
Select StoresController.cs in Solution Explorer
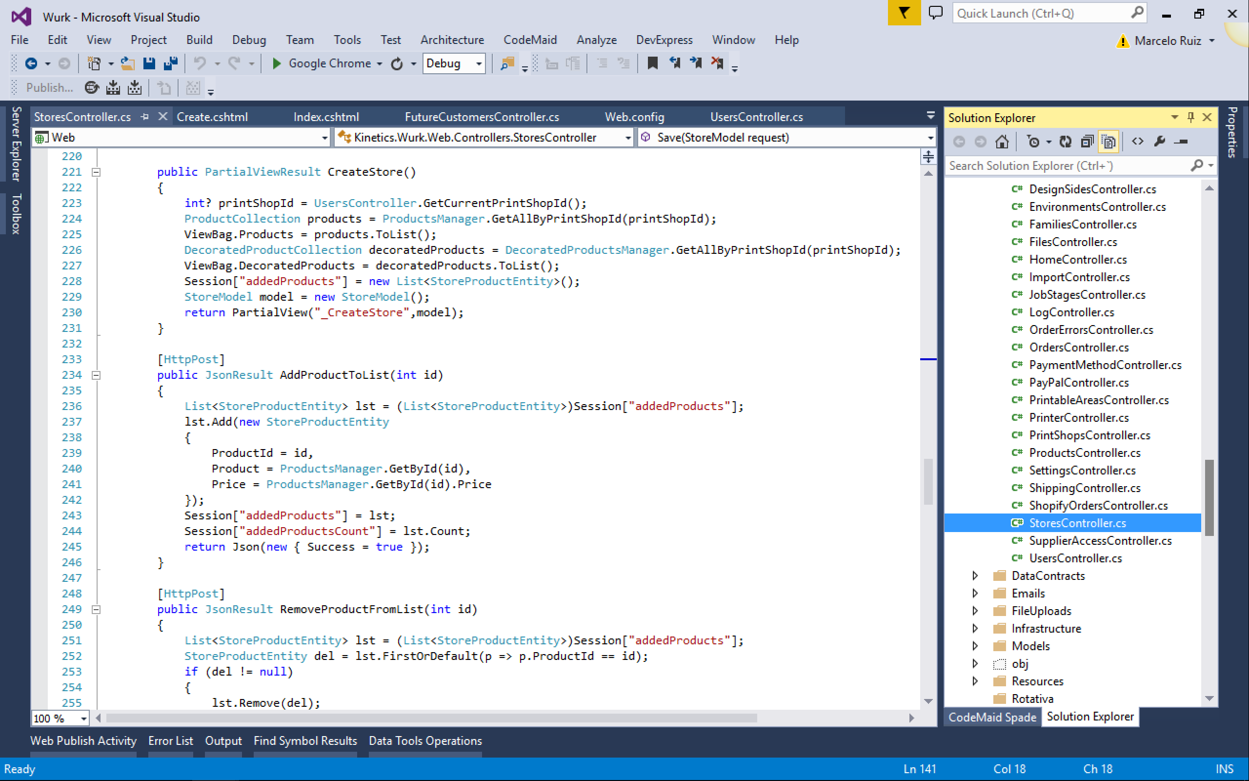coord(1077,523)
